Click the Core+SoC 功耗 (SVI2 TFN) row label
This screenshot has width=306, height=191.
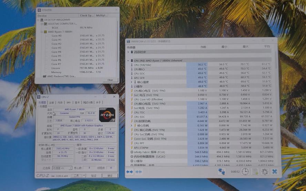click(150, 139)
